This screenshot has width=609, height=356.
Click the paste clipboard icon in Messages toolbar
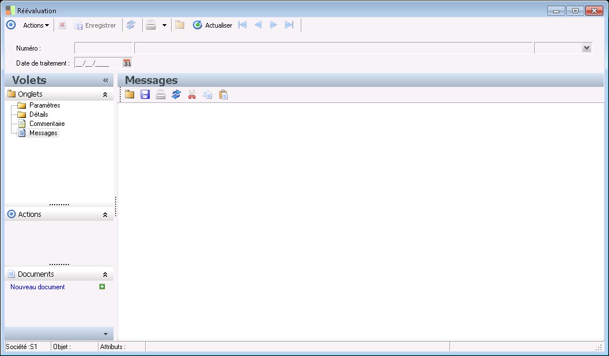(224, 94)
